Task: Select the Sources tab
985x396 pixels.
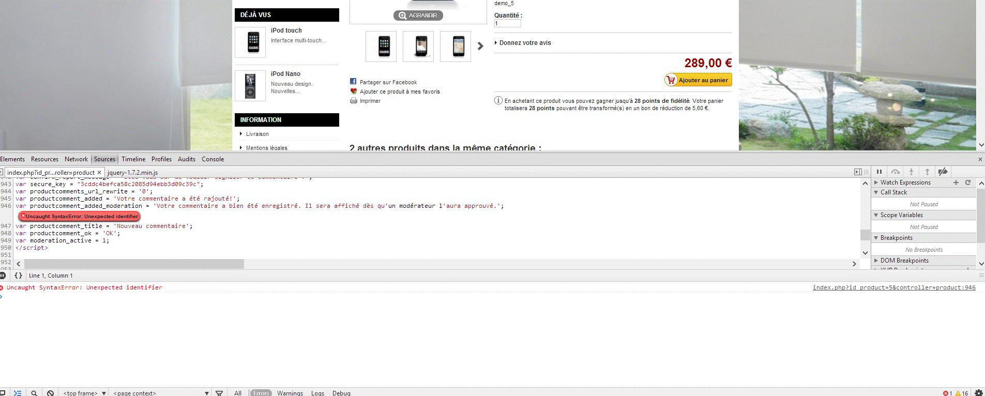Action: (x=104, y=159)
